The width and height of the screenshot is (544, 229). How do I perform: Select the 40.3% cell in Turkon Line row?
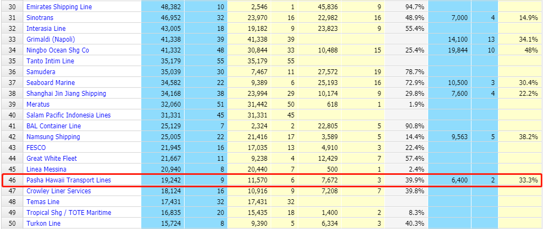click(407, 224)
